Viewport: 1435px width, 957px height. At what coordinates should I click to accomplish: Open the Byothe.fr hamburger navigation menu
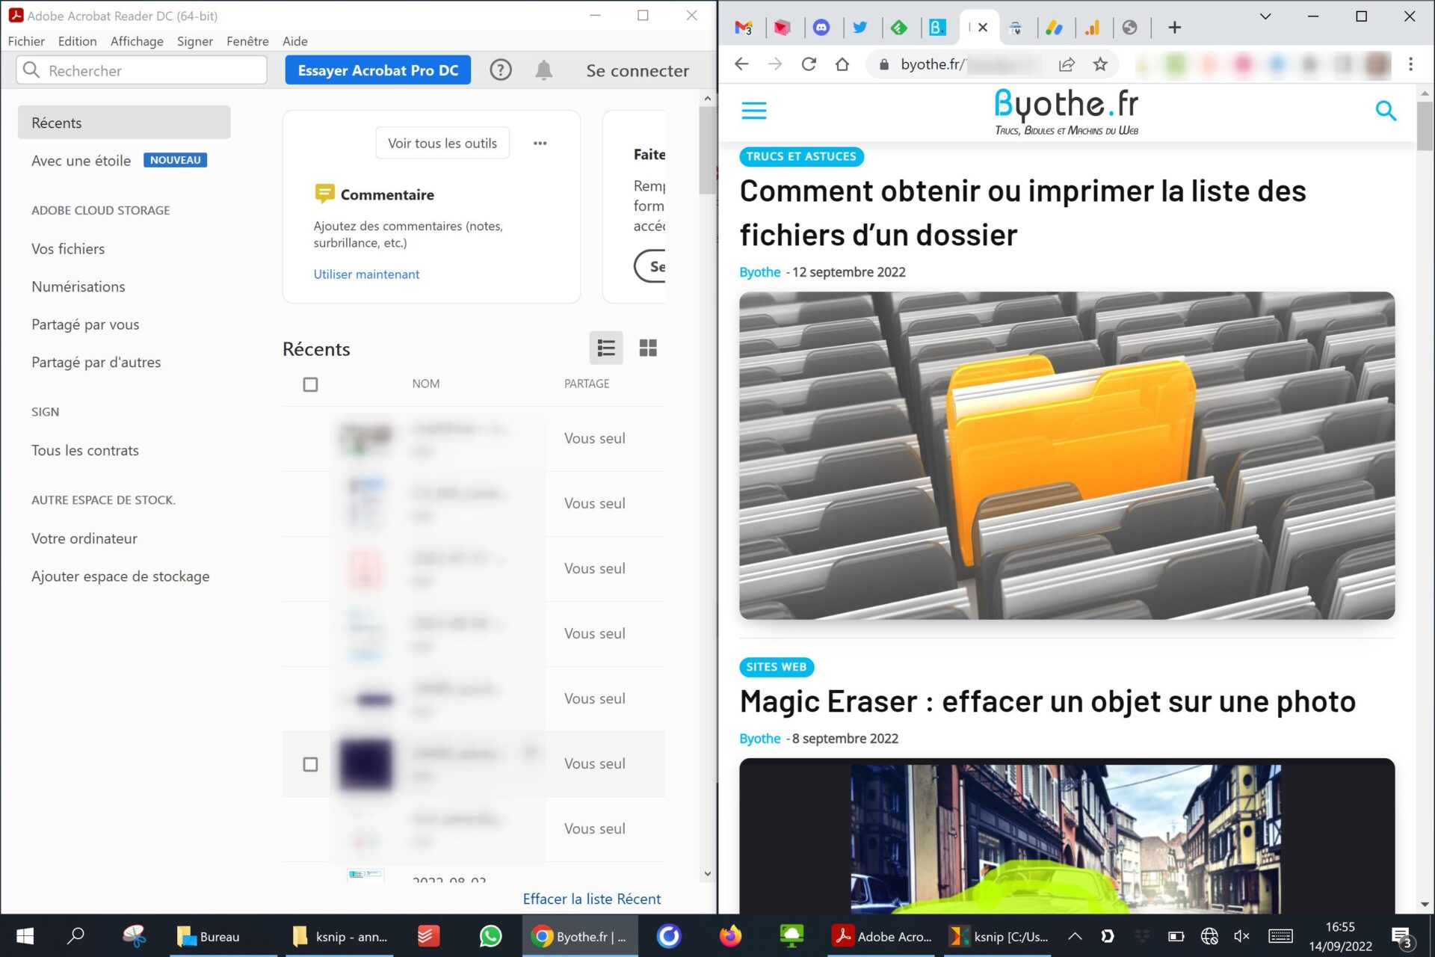(753, 110)
